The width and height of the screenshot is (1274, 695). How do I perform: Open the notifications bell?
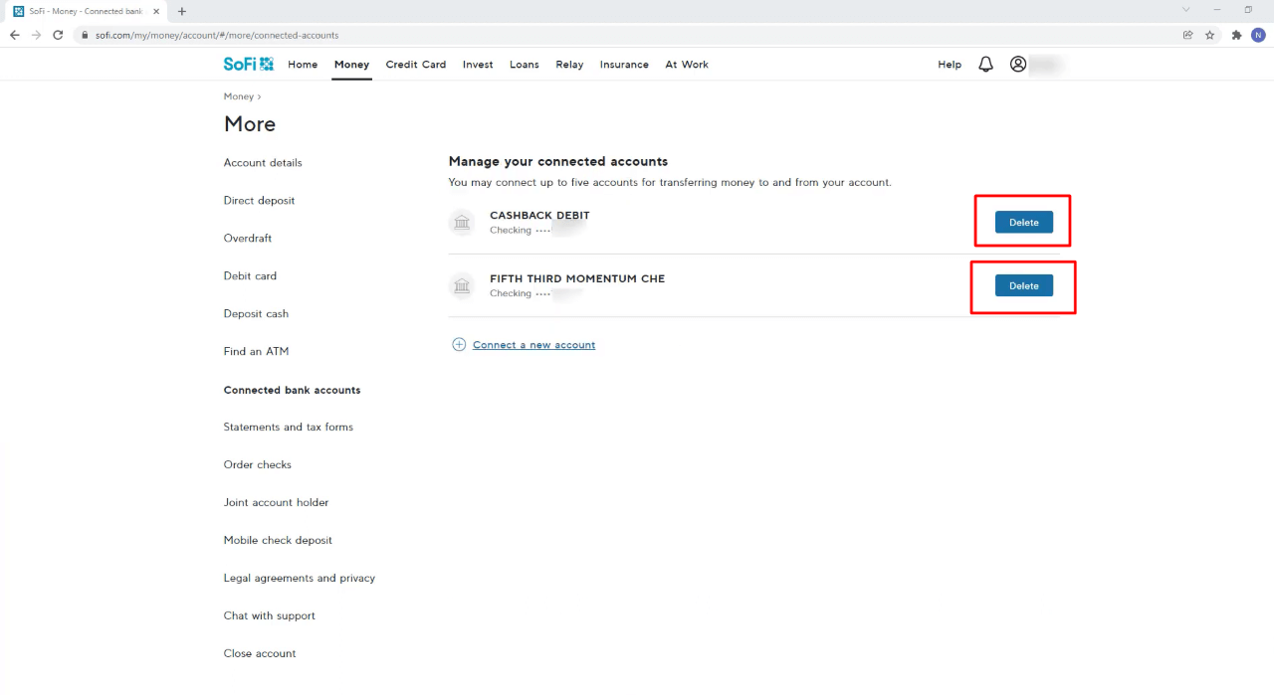point(985,64)
